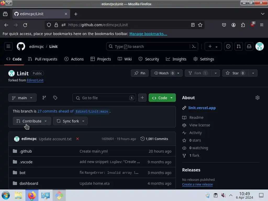
Task: View tags using the tag icon
Action: (x=55, y=98)
